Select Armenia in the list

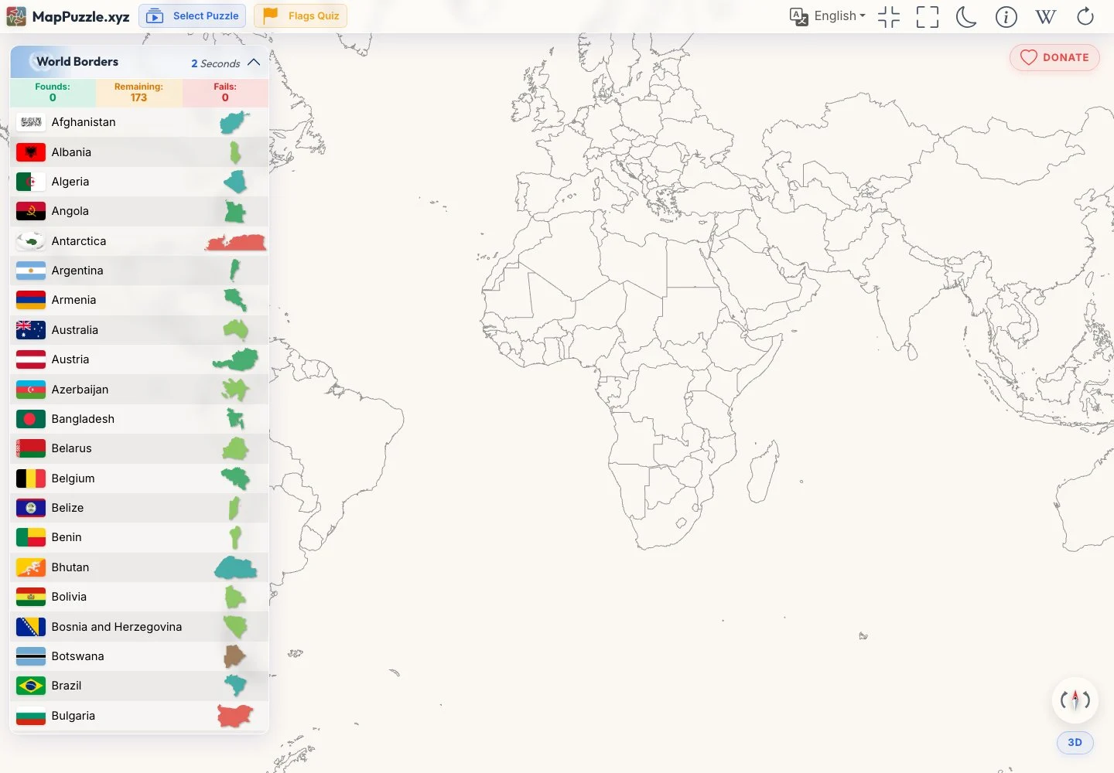tap(139, 300)
